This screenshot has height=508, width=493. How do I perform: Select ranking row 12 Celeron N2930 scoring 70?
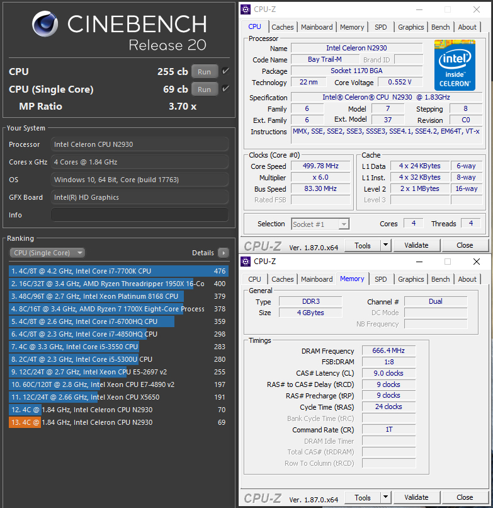[x=118, y=410]
